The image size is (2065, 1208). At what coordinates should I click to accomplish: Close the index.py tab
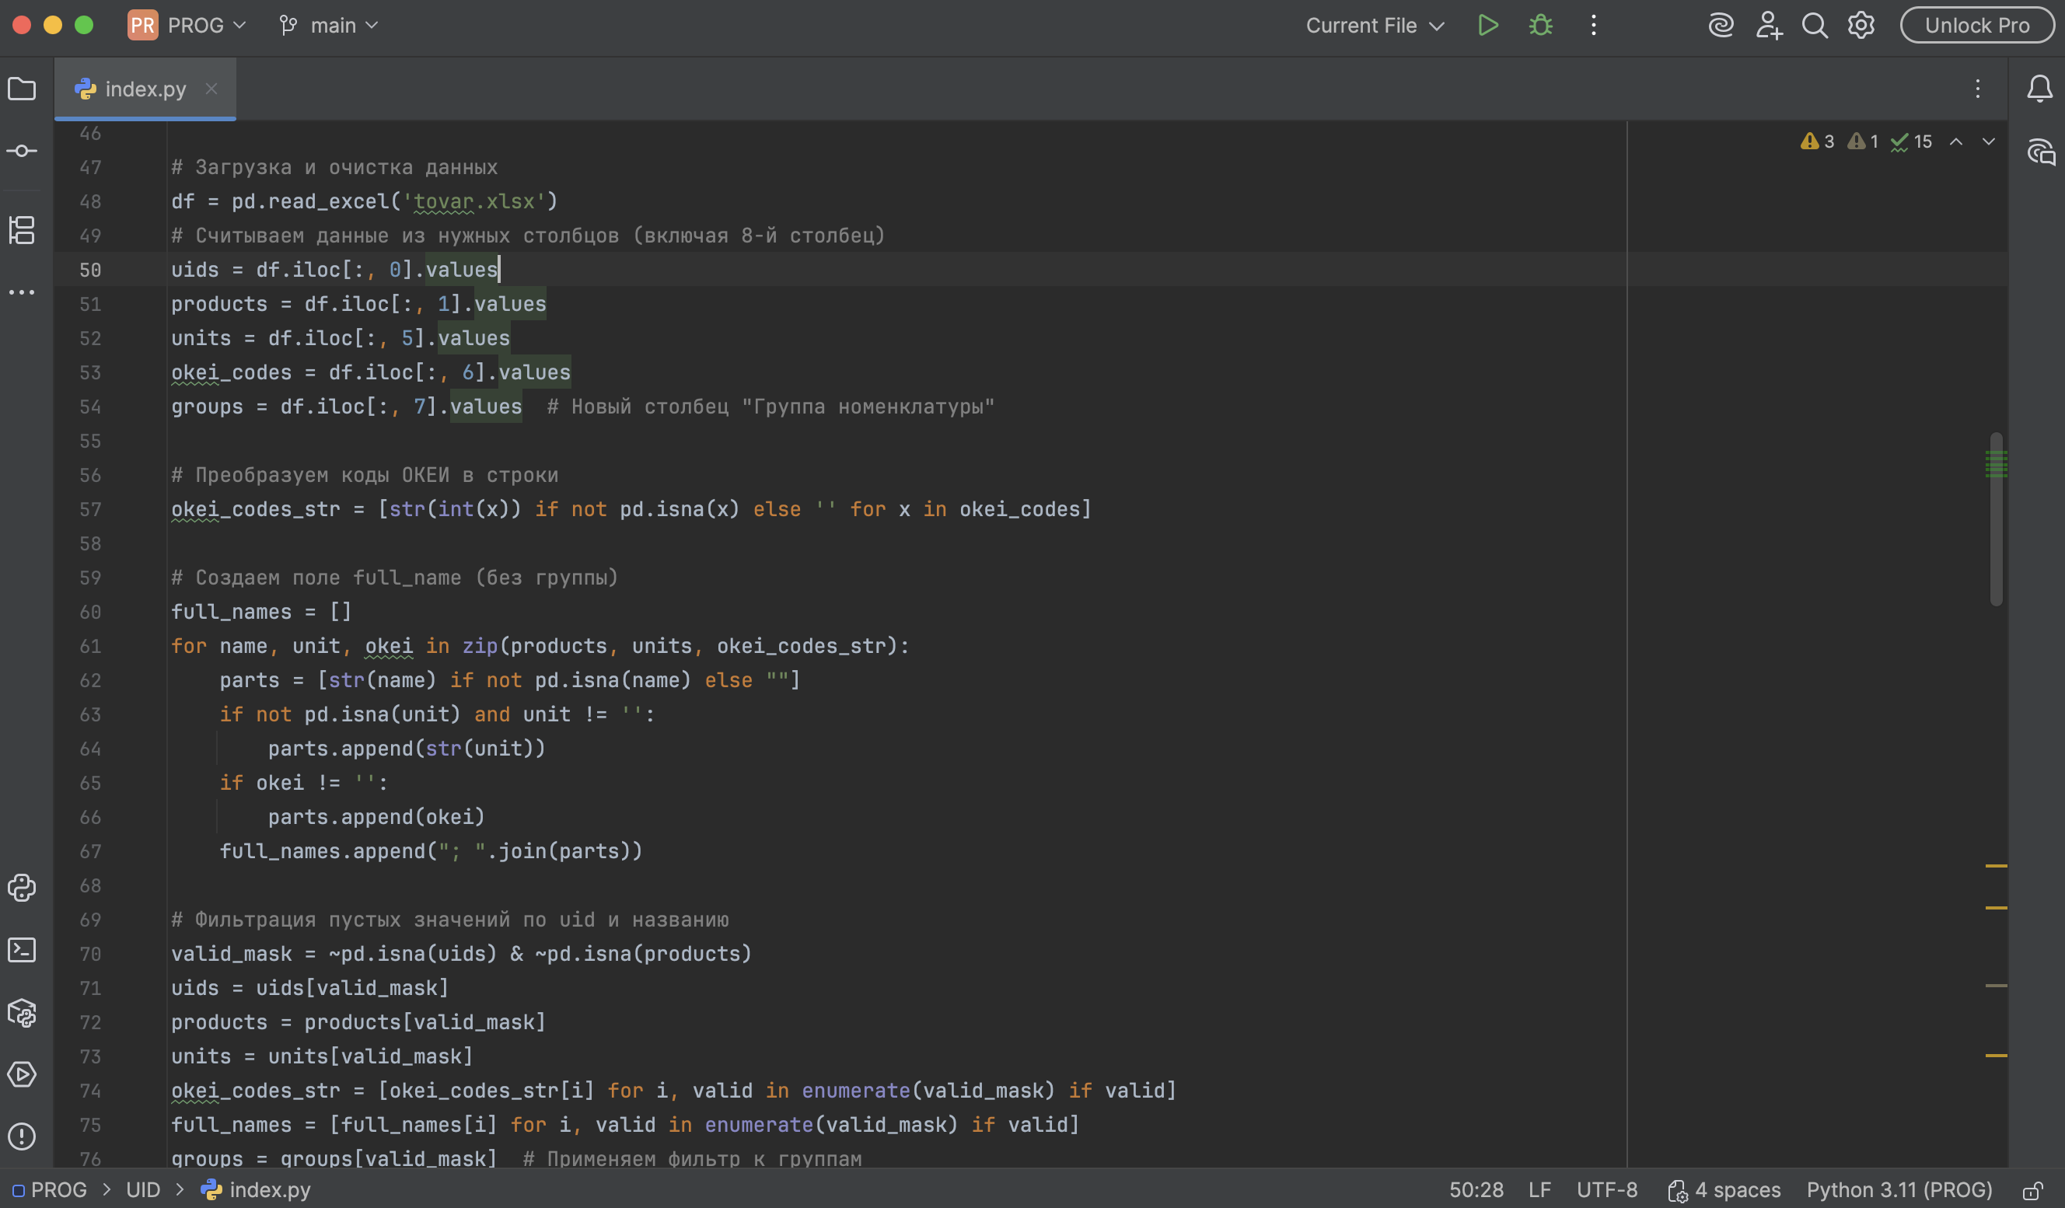tap(211, 89)
